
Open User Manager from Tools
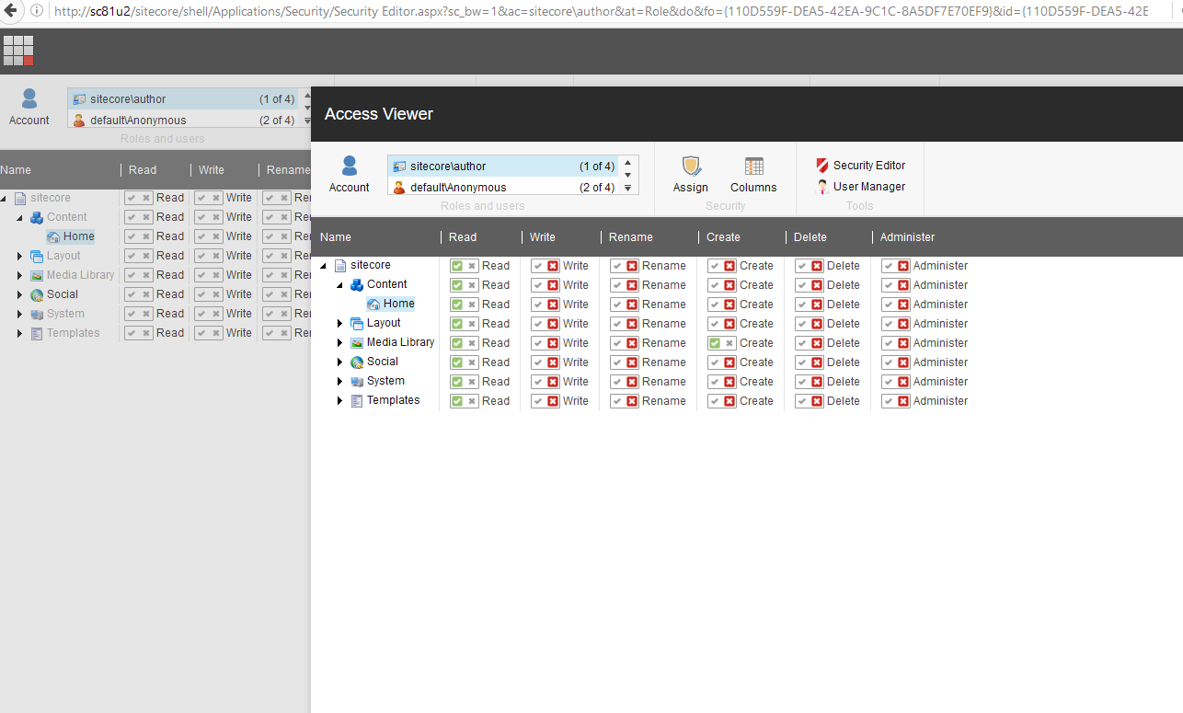click(x=860, y=187)
